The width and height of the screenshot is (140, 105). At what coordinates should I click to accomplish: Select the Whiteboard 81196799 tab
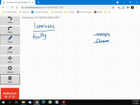click(18, 2)
